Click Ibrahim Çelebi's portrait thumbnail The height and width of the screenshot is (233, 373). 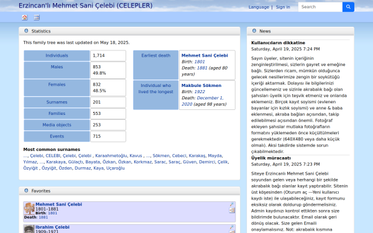29,229
